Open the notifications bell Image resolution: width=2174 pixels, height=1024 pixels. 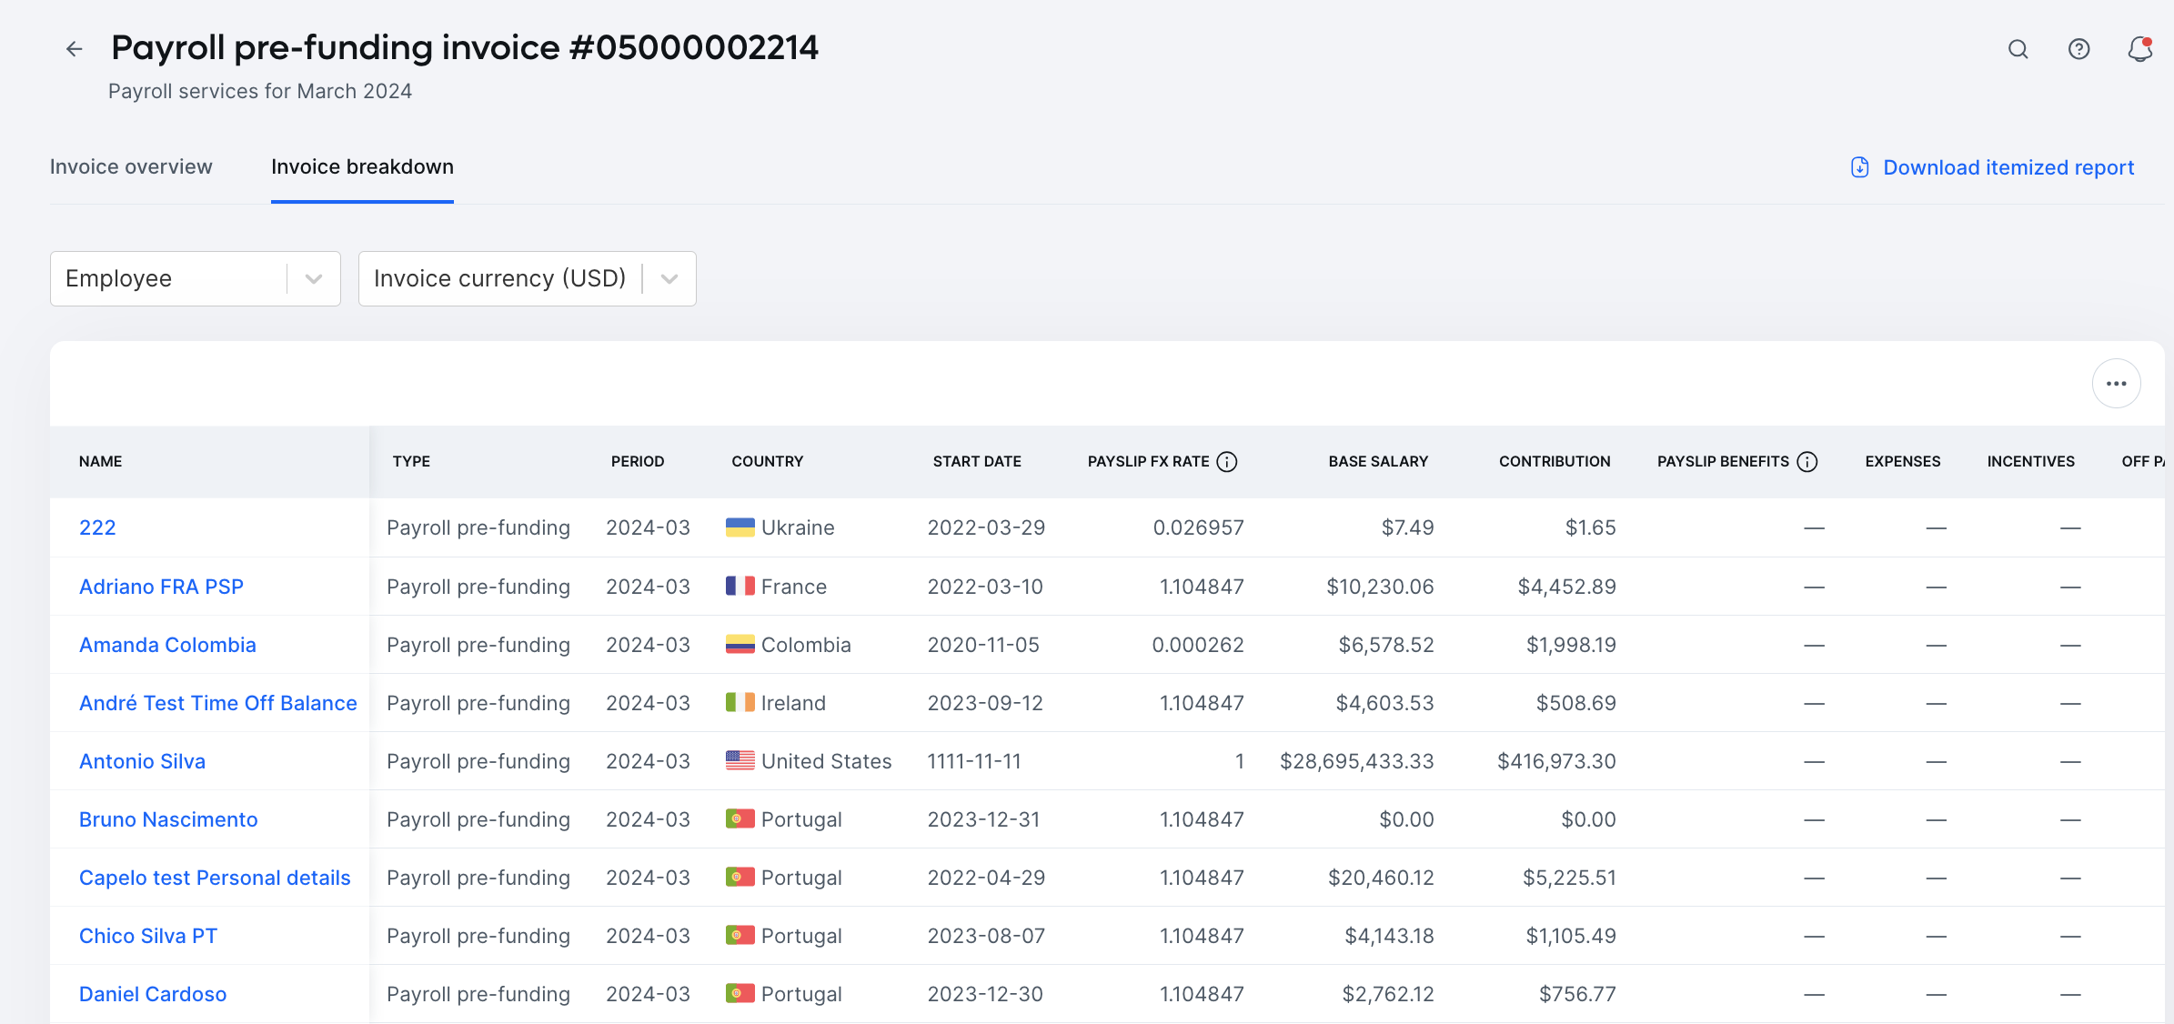click(2139, 49)
